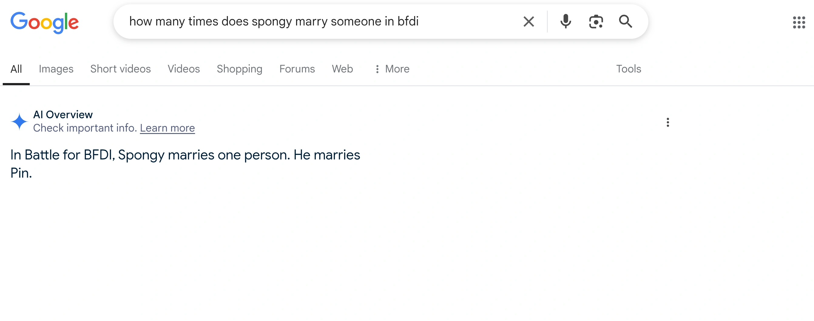Open Search by image camera icon
The height and width of the screenshot is (321, 814).
(596, 22)
